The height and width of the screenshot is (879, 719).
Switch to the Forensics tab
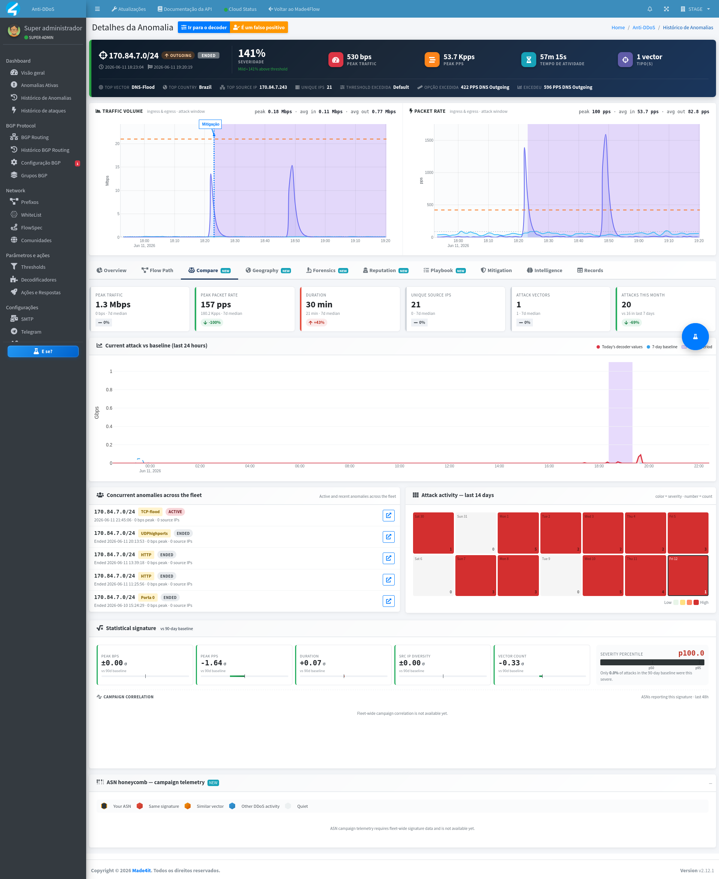point(327,270)
